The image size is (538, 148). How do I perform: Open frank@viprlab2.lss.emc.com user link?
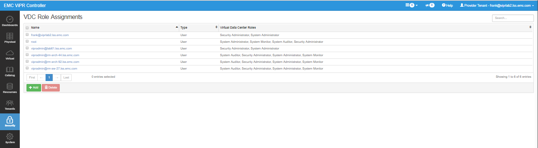(x=50, y=35)
